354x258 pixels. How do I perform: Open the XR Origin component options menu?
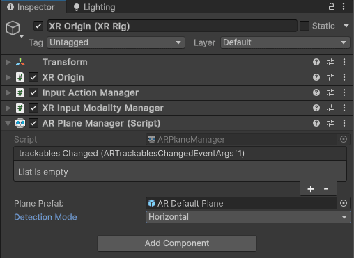tap(344, 77)
